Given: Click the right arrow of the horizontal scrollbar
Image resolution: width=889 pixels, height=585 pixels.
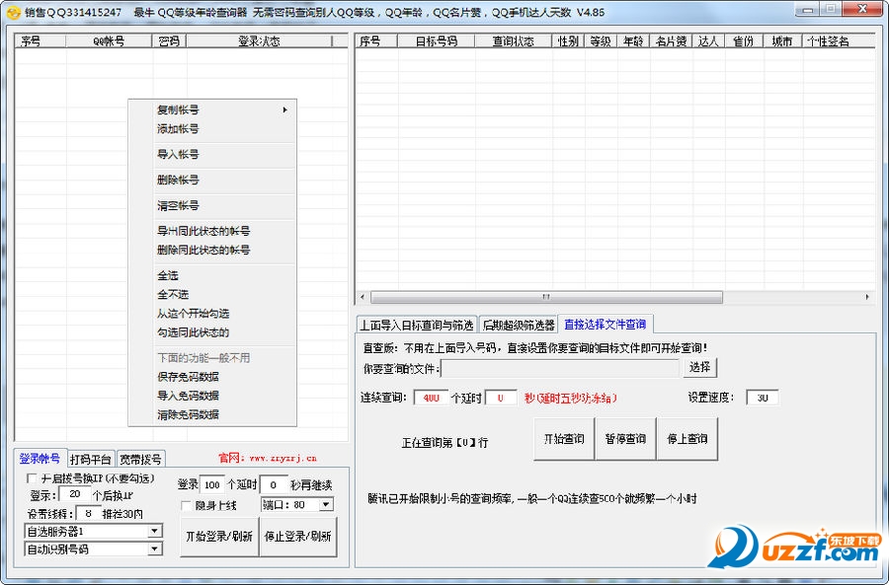Looking at the screenshot, I should 867,297.
